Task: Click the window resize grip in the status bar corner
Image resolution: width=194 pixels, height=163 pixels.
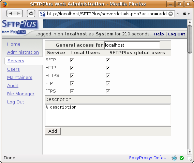Action: tap(190, 159)
